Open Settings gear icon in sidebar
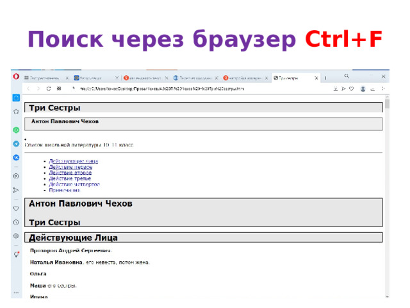Screen dimensions: 410x308 pos(16,236)
